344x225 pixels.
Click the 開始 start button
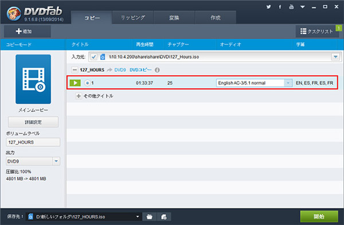[319, 216]
